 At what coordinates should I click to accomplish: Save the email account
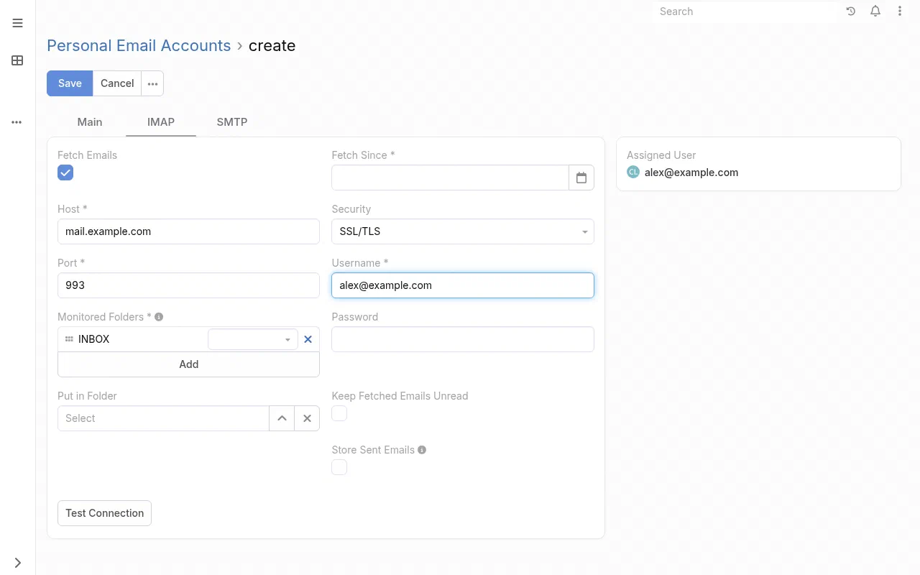pyautogui.click(x=70, y=83)
